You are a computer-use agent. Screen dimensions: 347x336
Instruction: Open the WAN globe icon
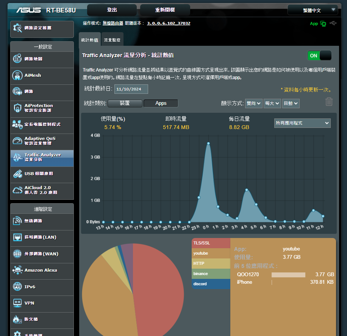pyautogui.click(x=17, y=254)
